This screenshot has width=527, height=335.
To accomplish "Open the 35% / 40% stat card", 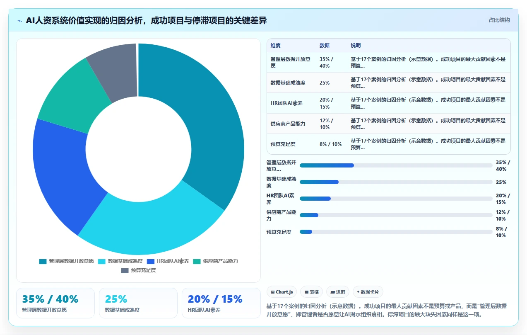I will (55, 303).
